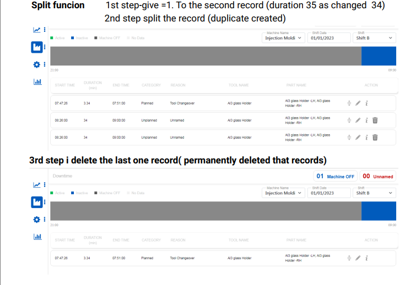Click '3.34' duration cell, 3rd-step screenshot
This screenshot has height=285, width=416.
[87, 258]
